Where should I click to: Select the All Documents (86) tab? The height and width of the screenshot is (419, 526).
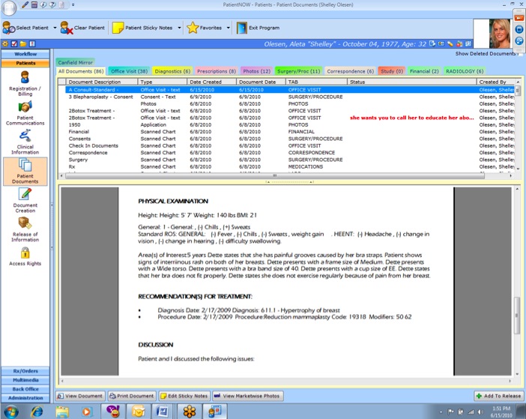click(81, 71)
